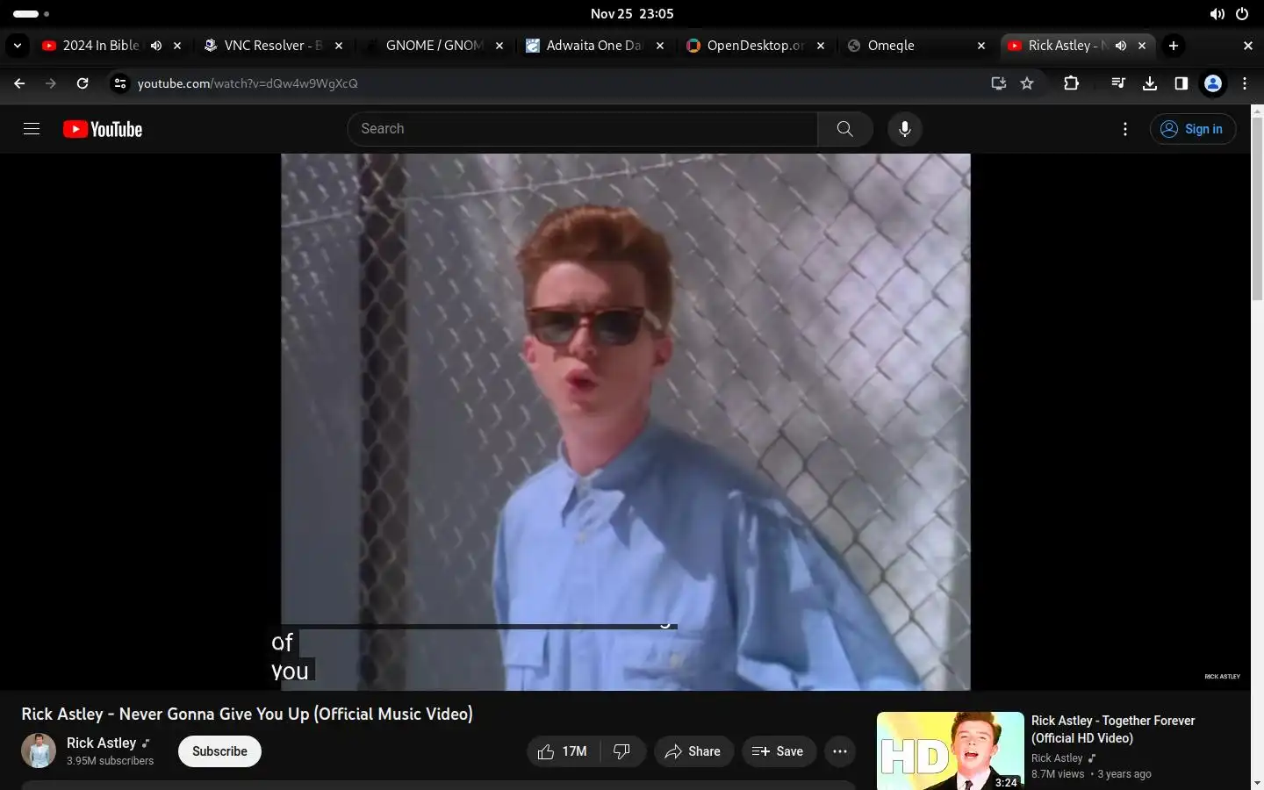
Task: Open the Rick Astley channel avatar
Action: 39,751
